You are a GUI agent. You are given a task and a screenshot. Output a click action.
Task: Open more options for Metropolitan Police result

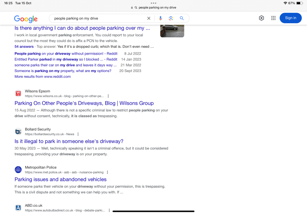107,172
